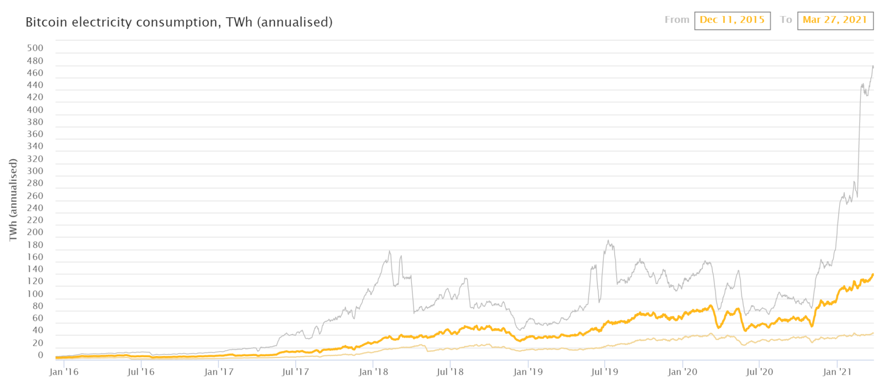889x389 pixels.
Task: Click the x-axis label Jul '20
Action: (759, 372)
